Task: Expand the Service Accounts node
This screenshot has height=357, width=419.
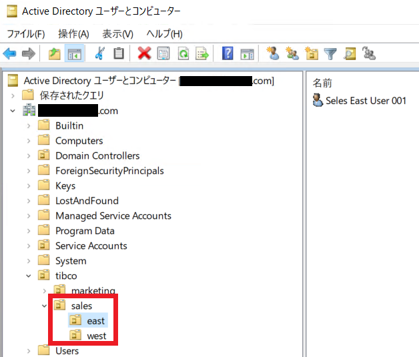Action: (x=29, y=246)
